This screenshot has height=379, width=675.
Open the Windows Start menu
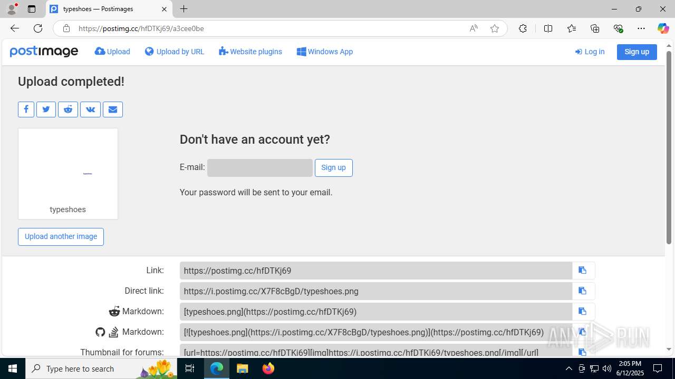click(13, 368)
